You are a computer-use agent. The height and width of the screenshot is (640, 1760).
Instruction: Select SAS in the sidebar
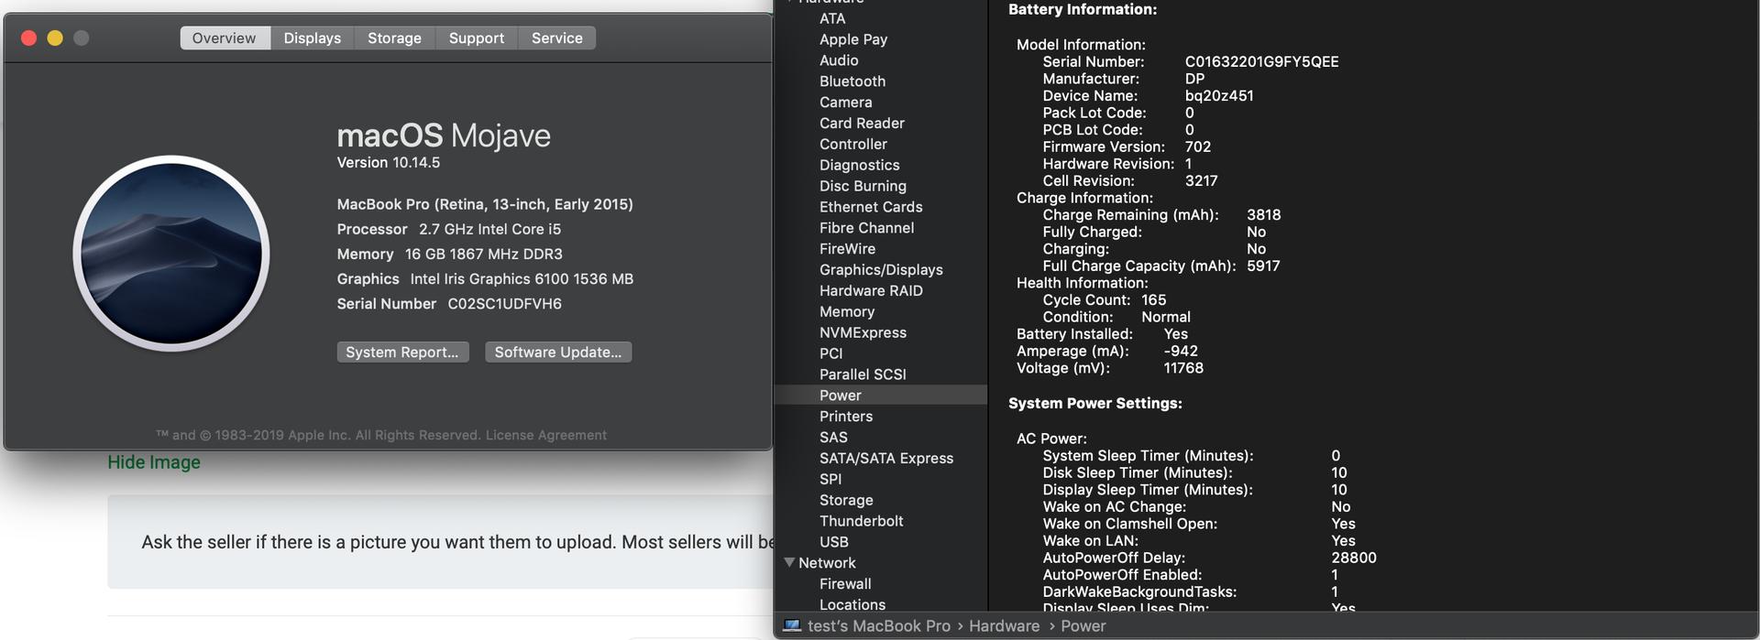[x=833, y=438]
